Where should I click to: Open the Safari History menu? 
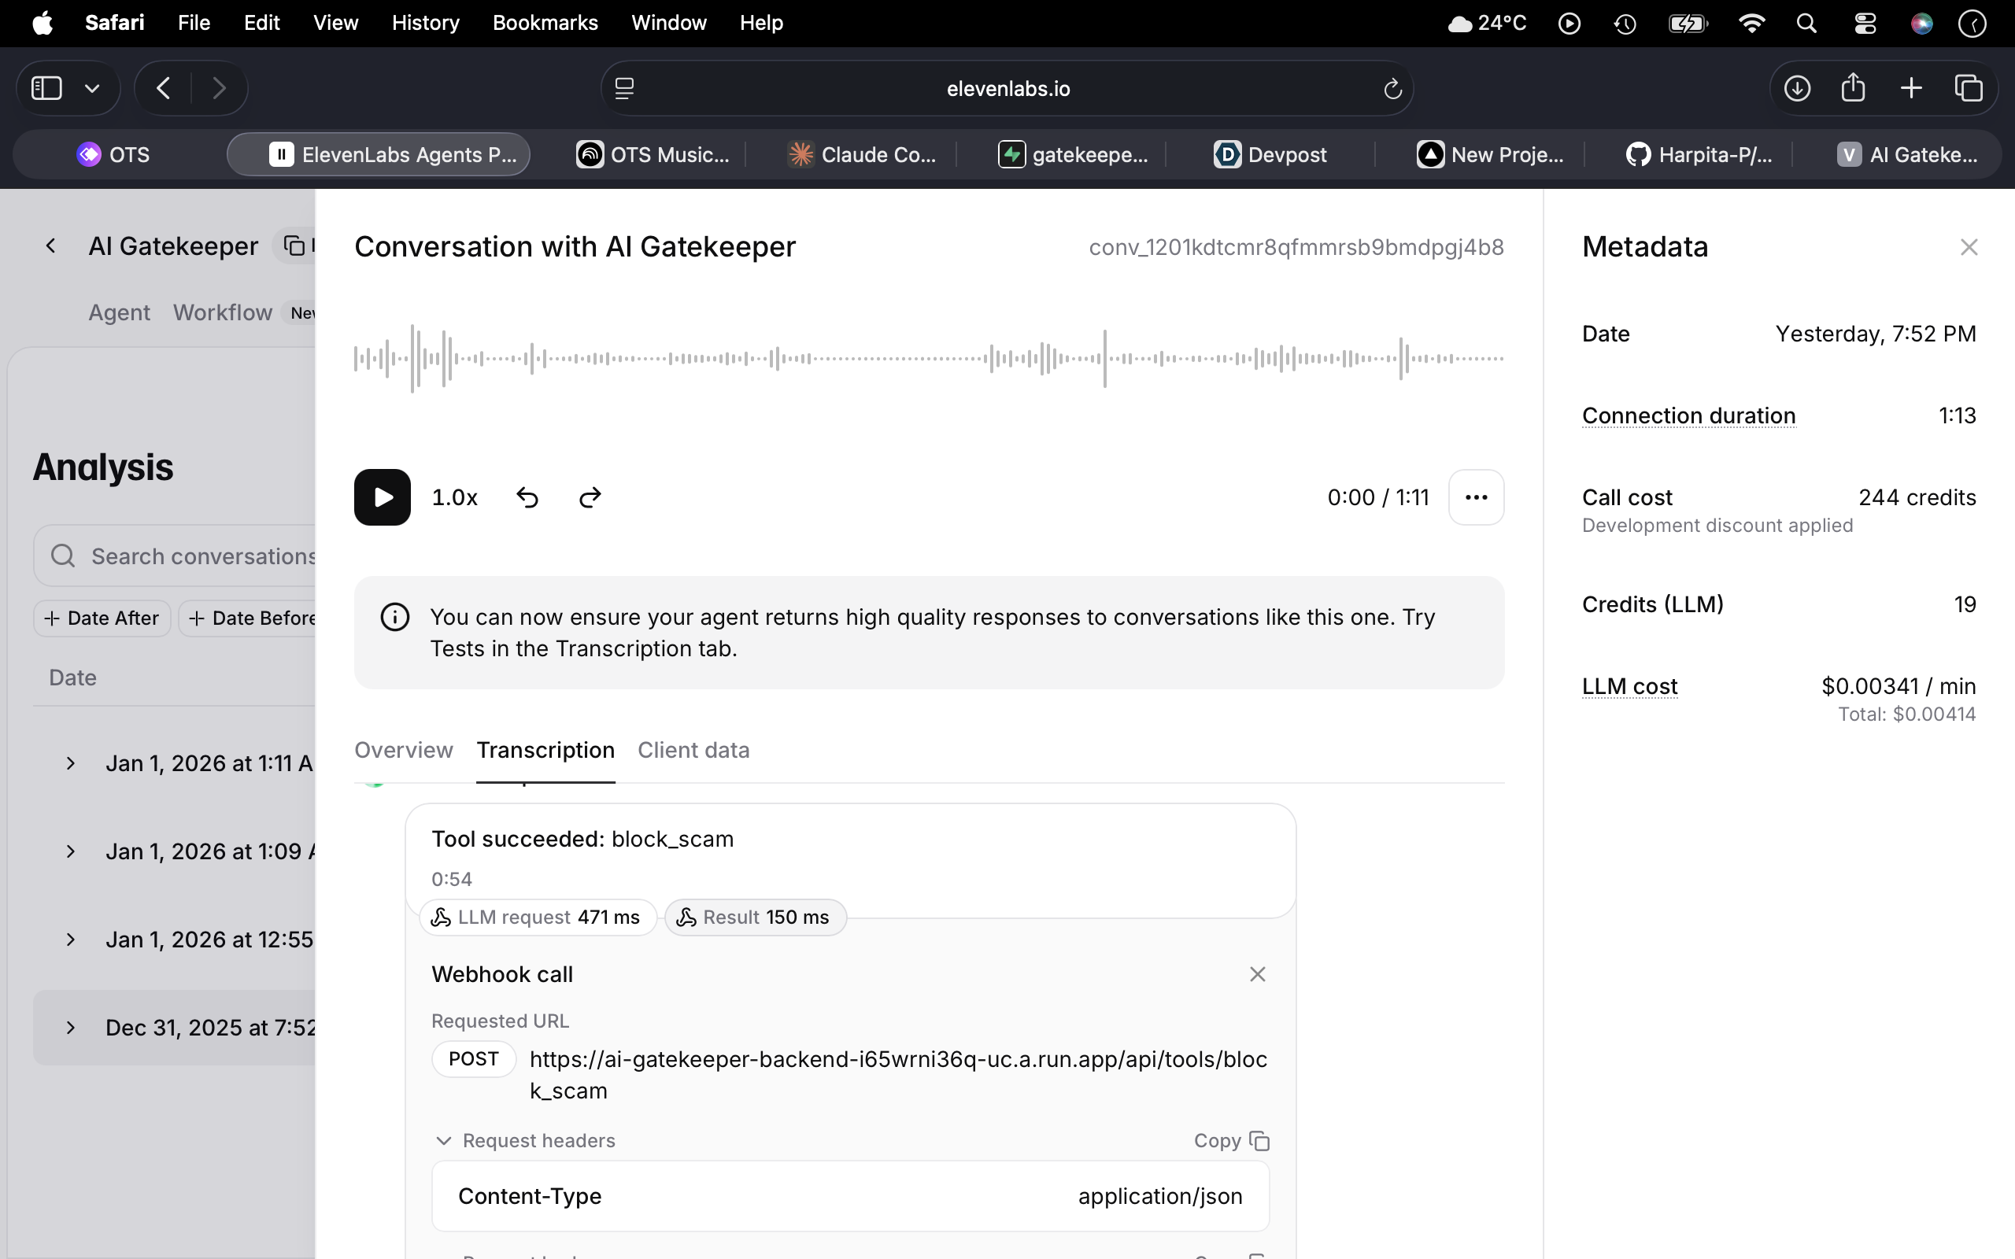pyautogui.click(x=426, y=23)
